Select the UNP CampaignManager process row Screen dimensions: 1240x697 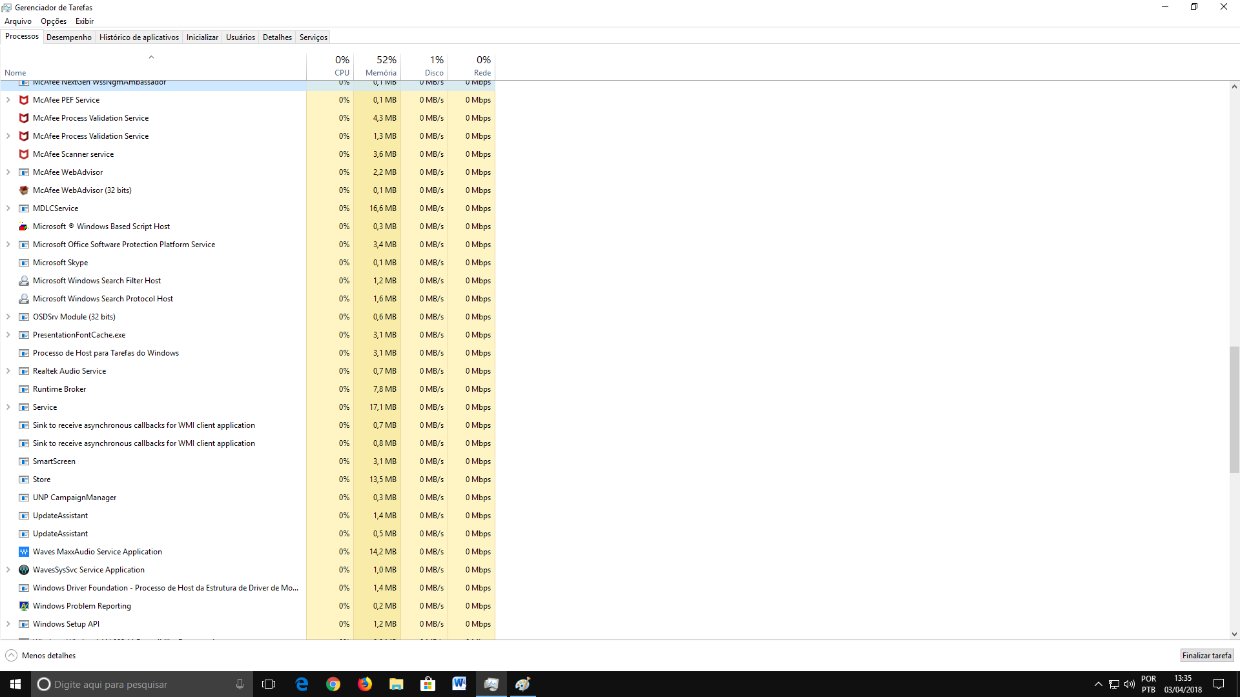tap(247, 498)
